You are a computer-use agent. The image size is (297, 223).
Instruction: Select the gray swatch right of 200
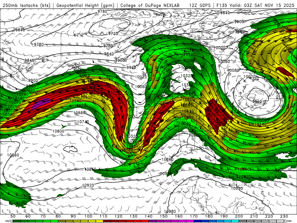(x=243, y=221)
